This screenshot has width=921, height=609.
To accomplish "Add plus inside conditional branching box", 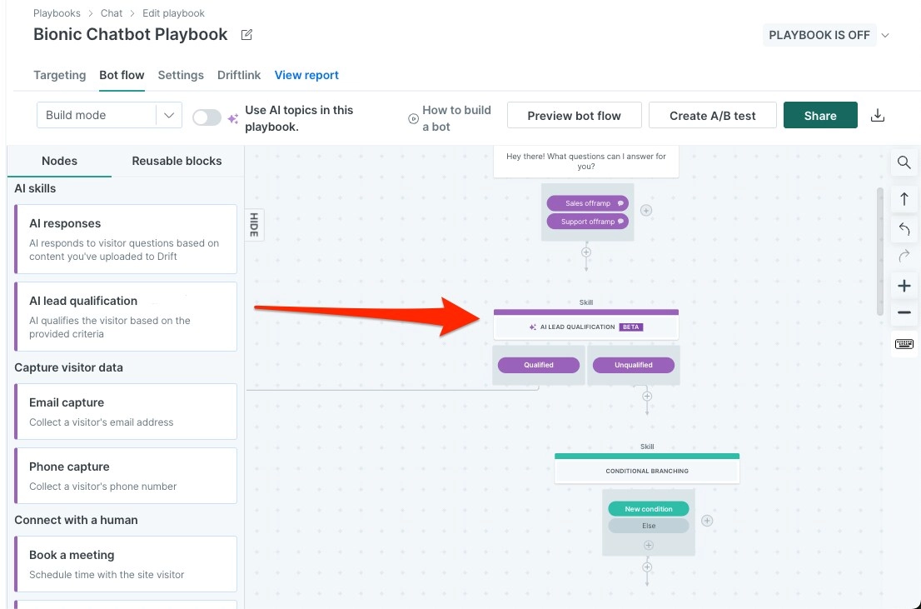I will pyautogui.click(x=648, y=545).
